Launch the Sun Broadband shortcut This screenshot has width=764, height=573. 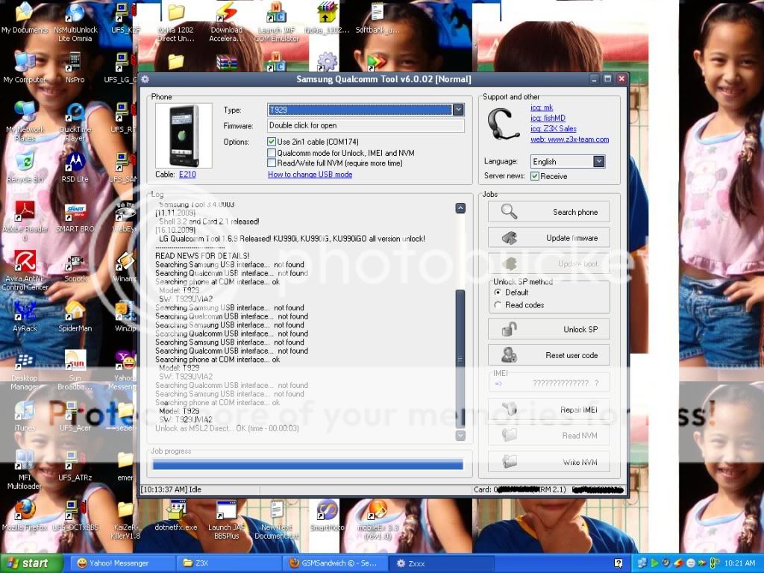click(x=75, y=370)
